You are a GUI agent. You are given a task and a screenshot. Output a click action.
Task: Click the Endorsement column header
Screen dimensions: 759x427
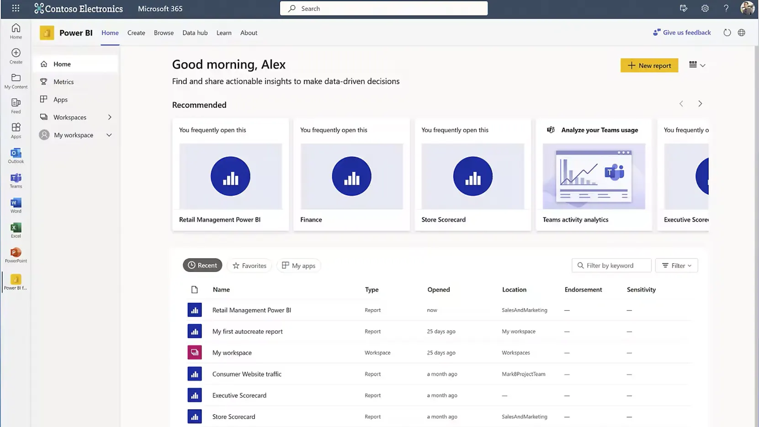pos(583,289)
